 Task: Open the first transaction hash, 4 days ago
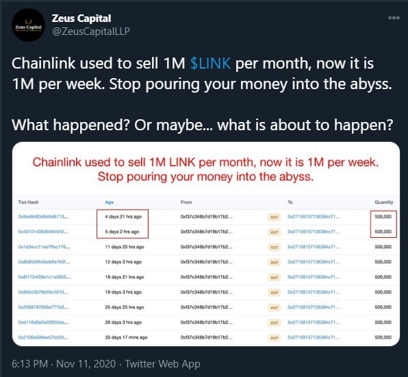pos(43,217)
